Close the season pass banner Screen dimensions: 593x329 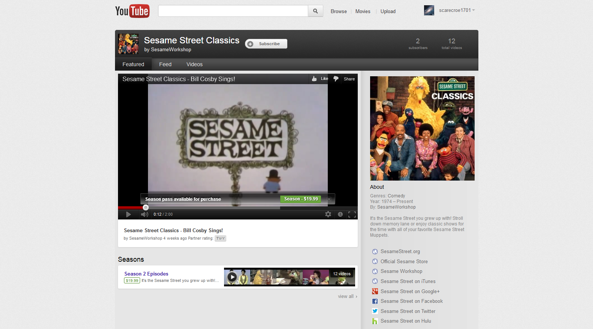tap(329, 199)
